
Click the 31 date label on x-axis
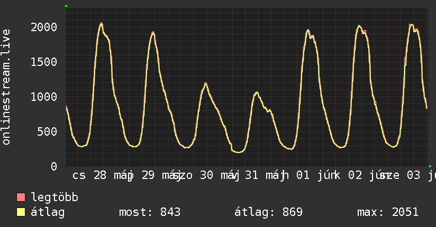click(x=252, y=175)
